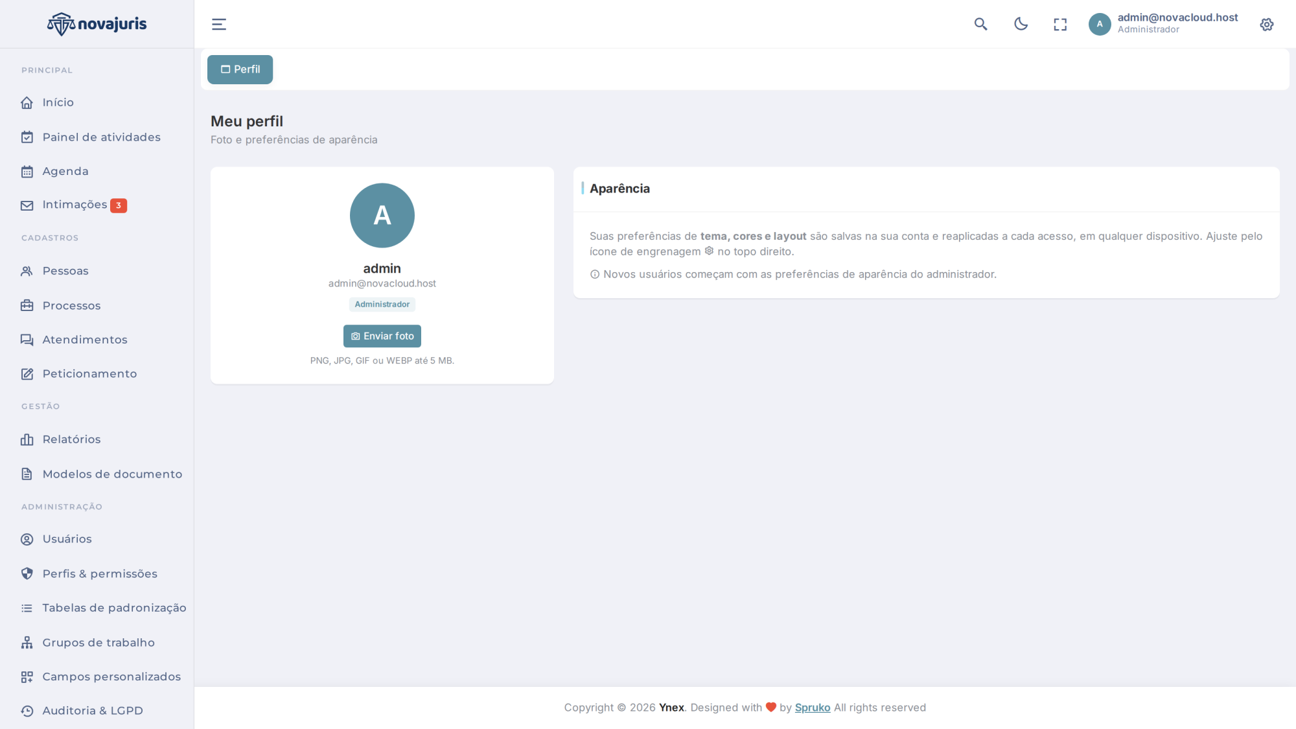Click the Processos briefcase icon
1296x729 pixels.
pyautogui.click(x=27, y=305)
